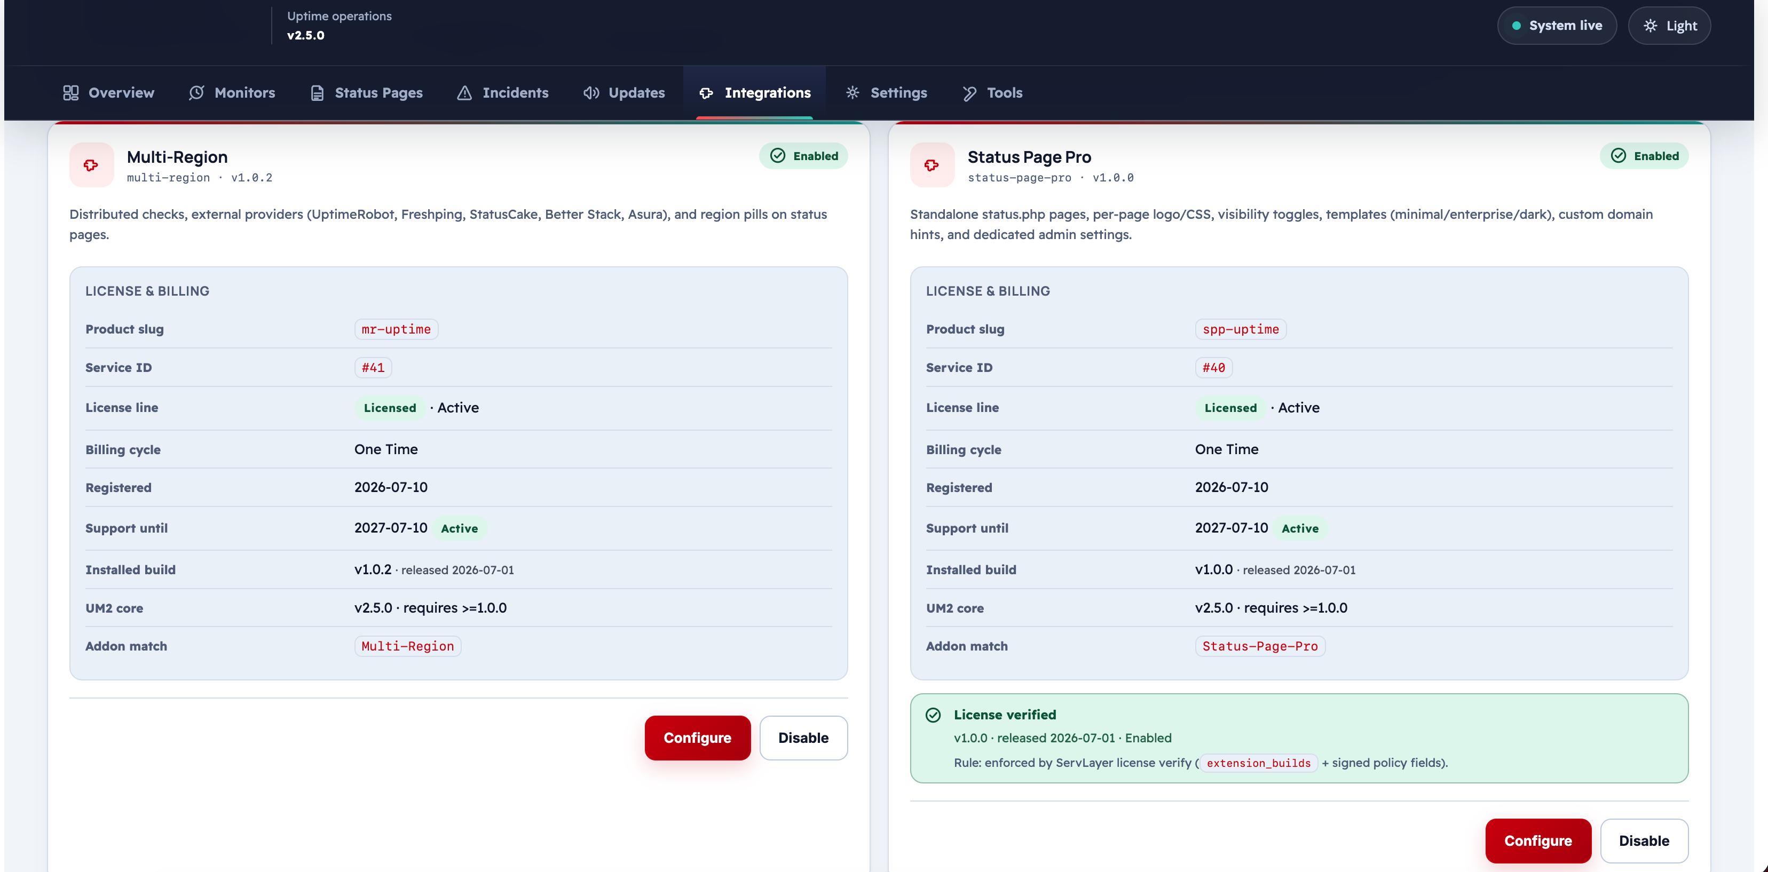The image size is (1768, 872).
Task: Click the Integrations puzzle icon in nav
Action: [x=706, y=93]
